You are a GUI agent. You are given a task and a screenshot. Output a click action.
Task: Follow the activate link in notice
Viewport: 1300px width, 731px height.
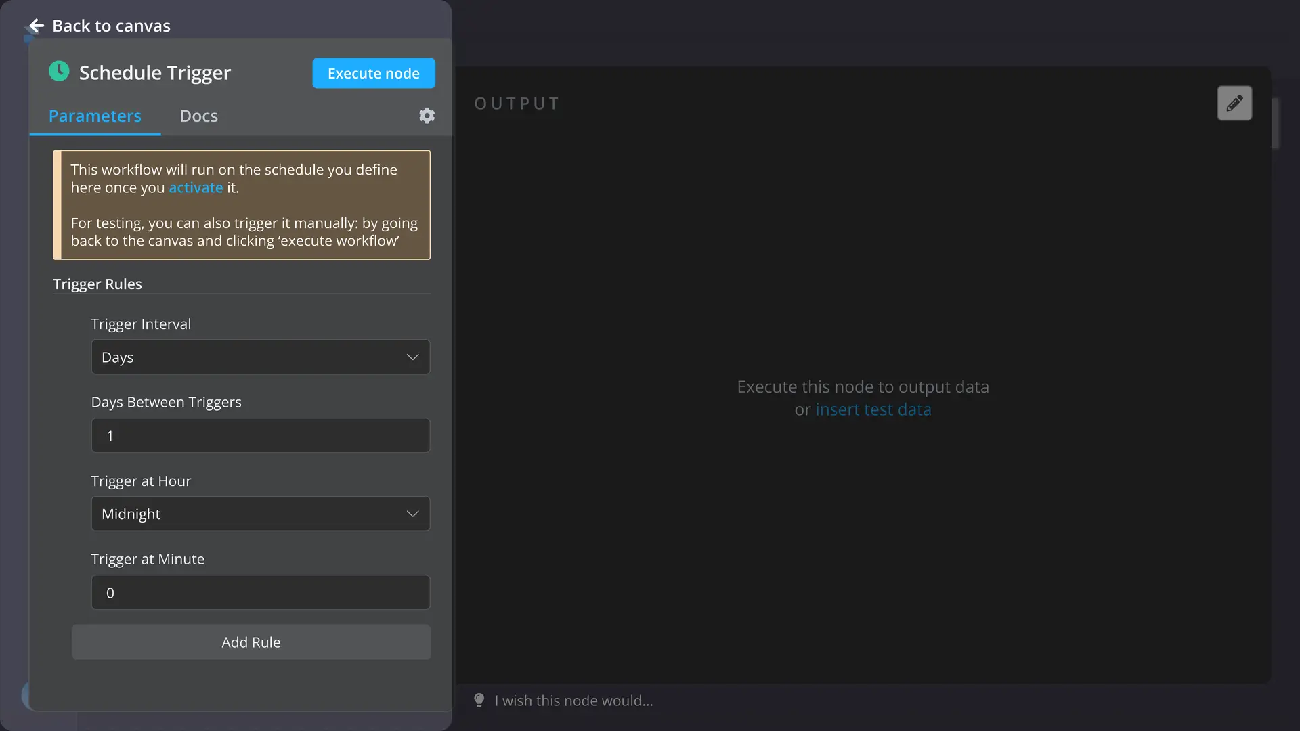195,188
